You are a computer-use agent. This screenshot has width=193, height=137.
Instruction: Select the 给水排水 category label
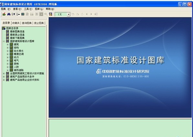coord(18,51)
